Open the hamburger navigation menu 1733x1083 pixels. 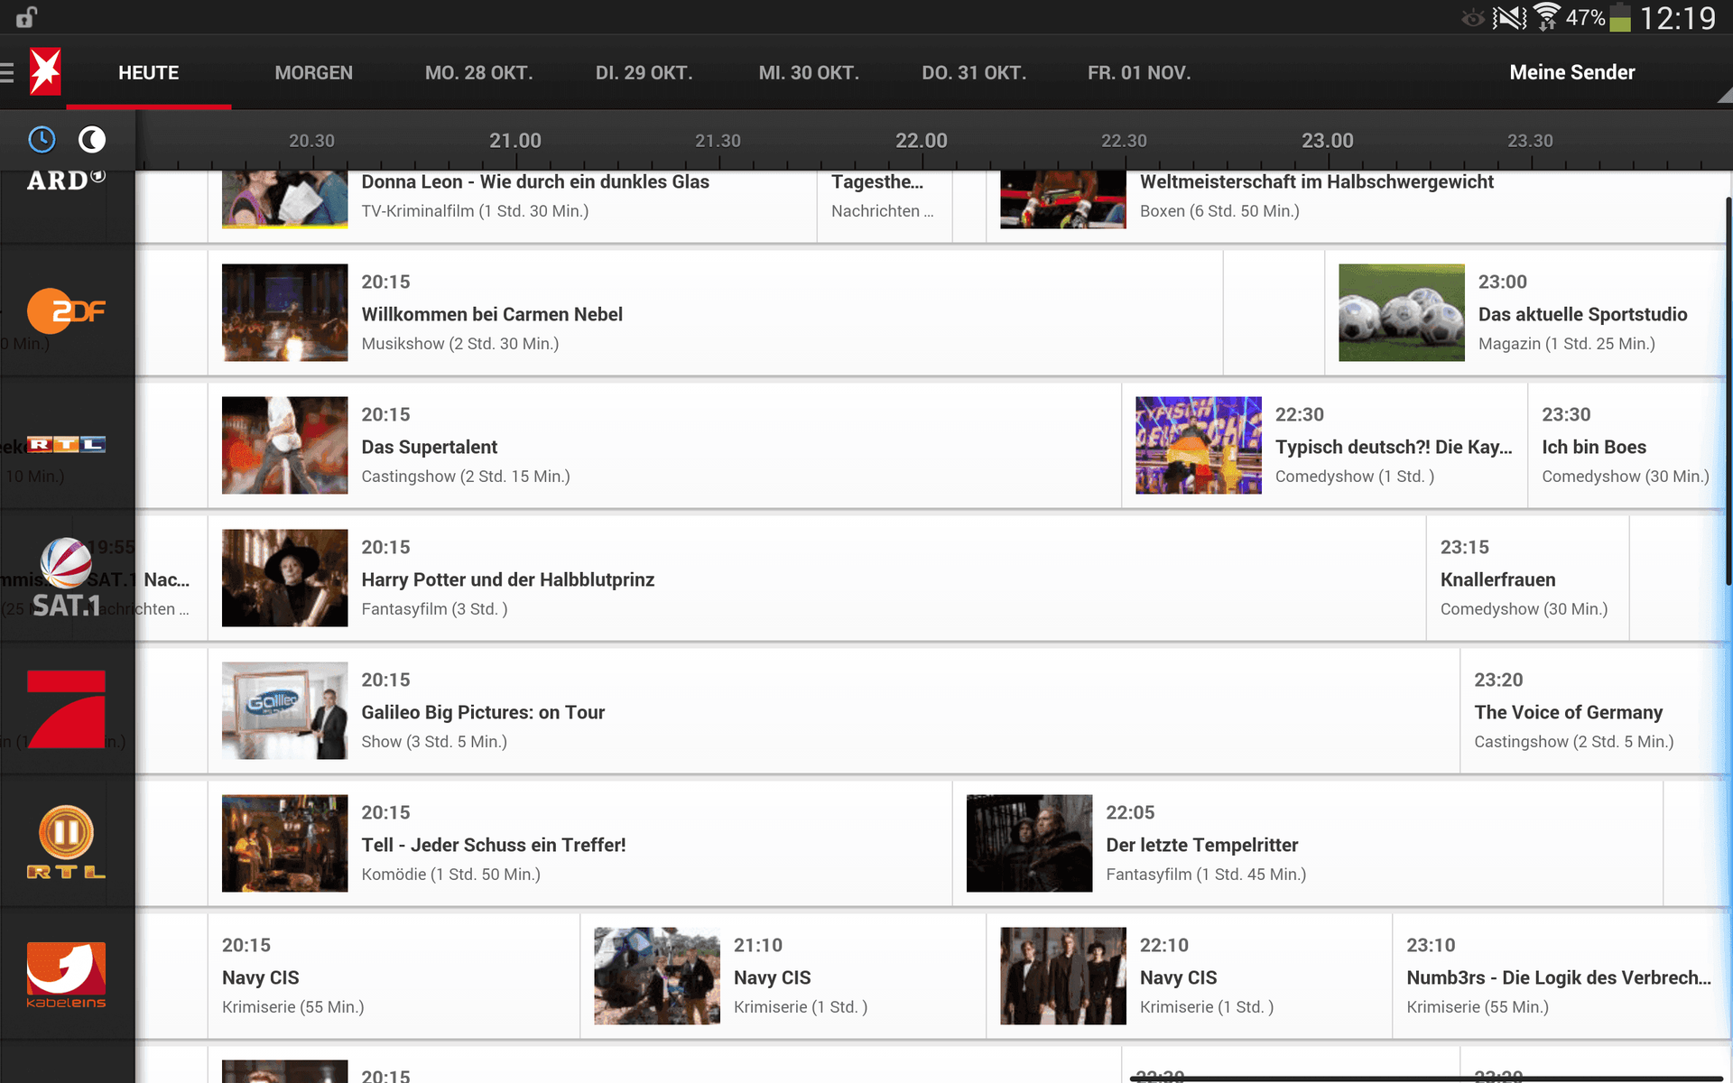pyautogui.click(x=7, y=72)
